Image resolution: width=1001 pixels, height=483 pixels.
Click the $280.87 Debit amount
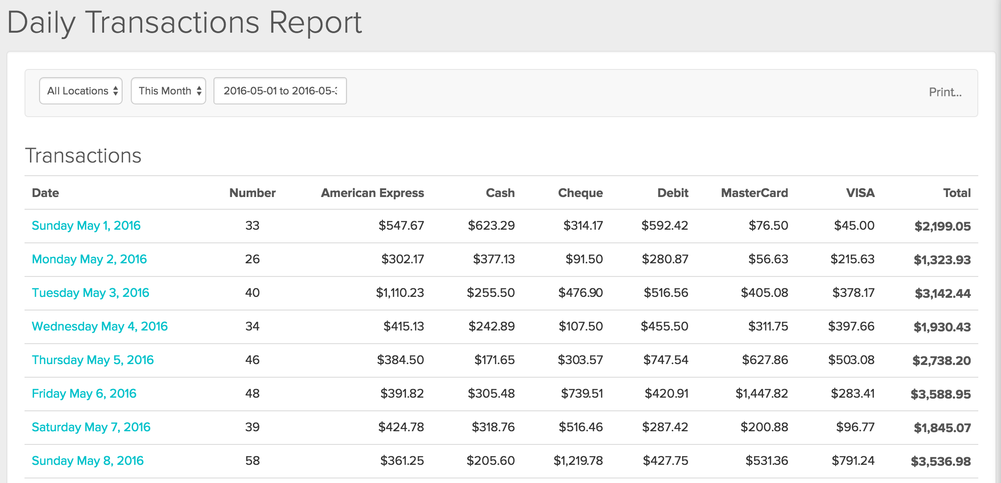(x=665, y=259)
